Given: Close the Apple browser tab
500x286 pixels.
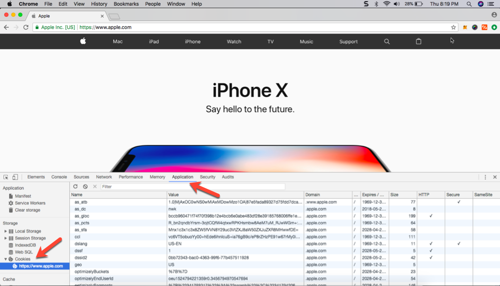Looking at the screenshot, I should (x=102, y=16).
